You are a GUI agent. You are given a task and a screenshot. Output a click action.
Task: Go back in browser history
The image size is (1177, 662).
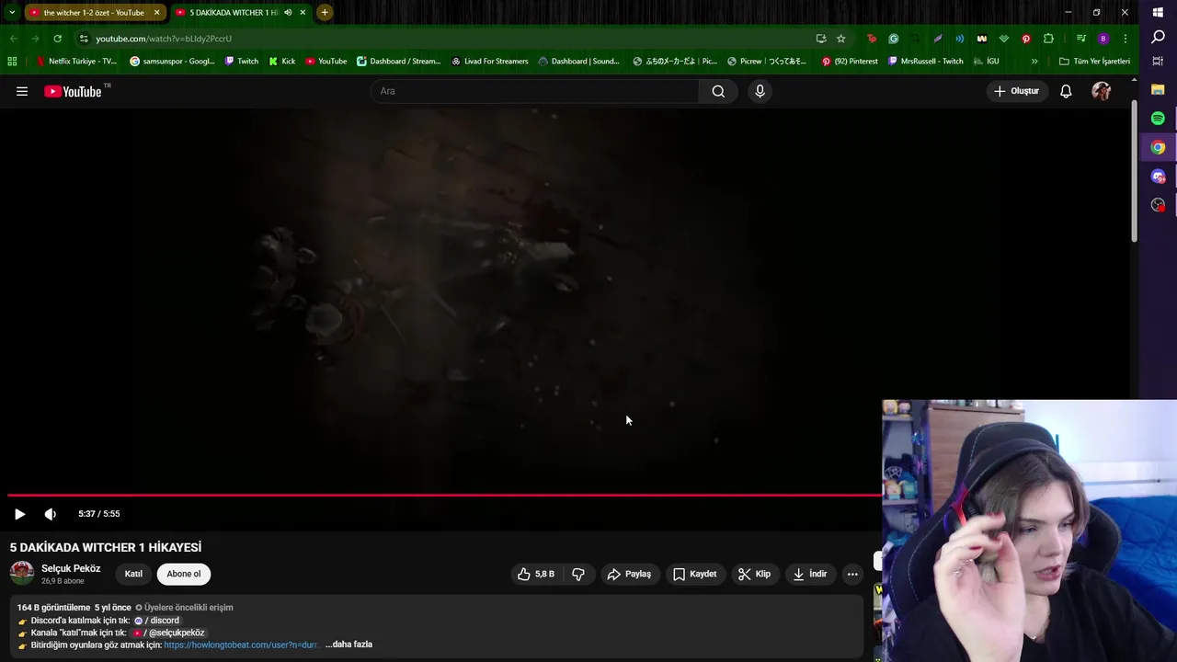click(13, 39)
